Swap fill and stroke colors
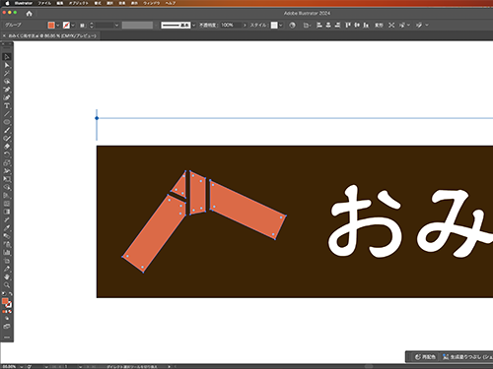The width and height of the screenshot is (493, 369). coord(11,294)
